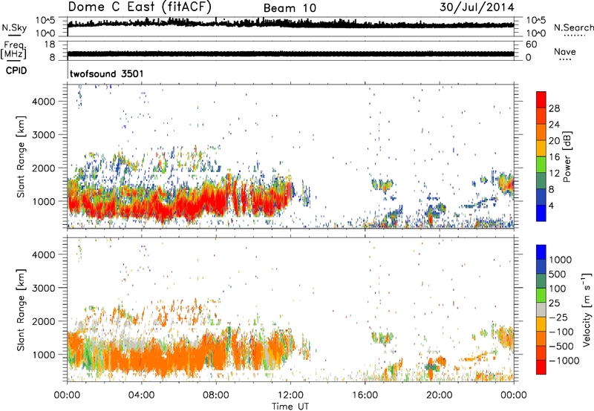Click the '-25' velocity colorbar tick
Image resolution: width=594 pixels, height=411 pixels.
559,317
